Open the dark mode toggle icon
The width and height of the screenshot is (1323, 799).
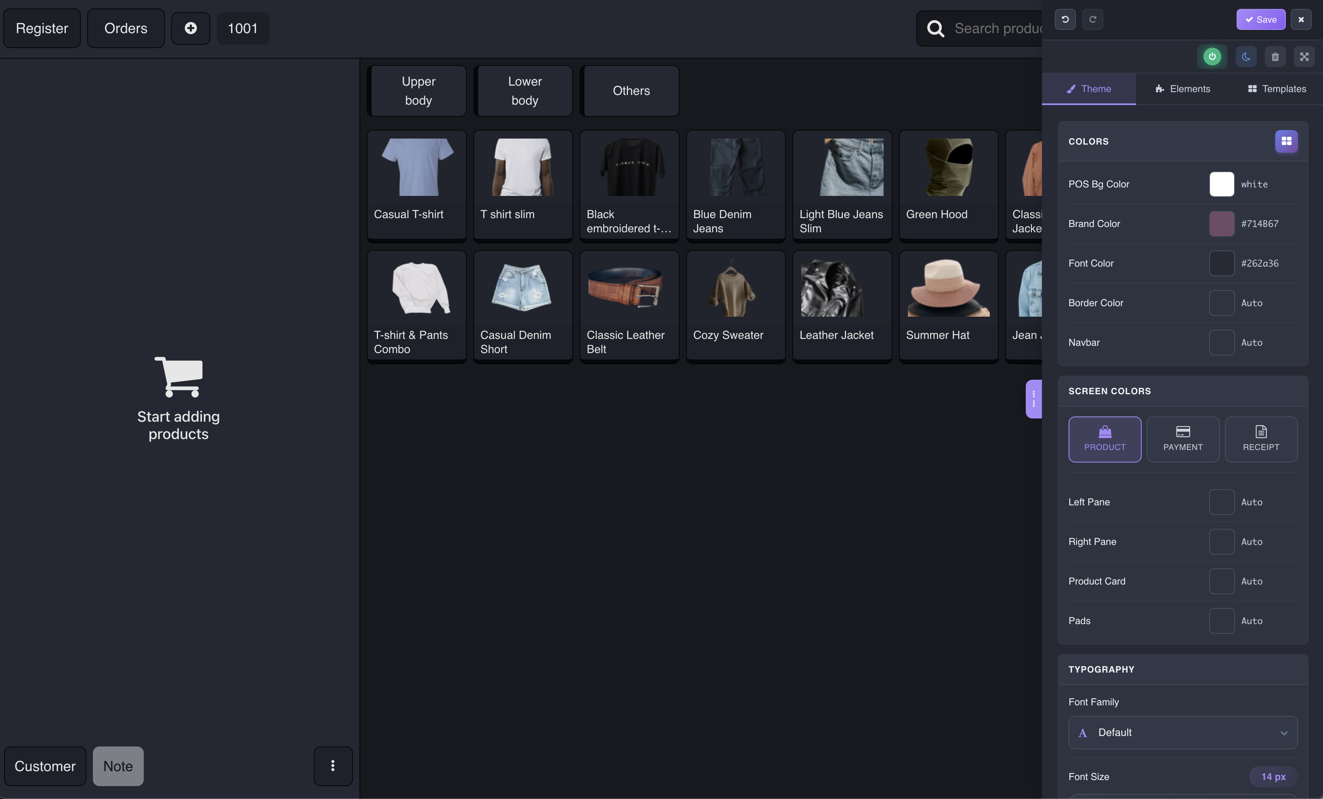coord(1246,57)
